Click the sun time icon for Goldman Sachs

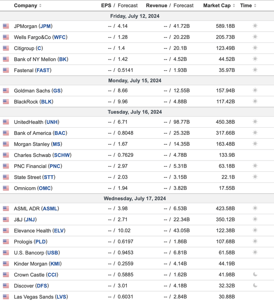click(255, 90)
